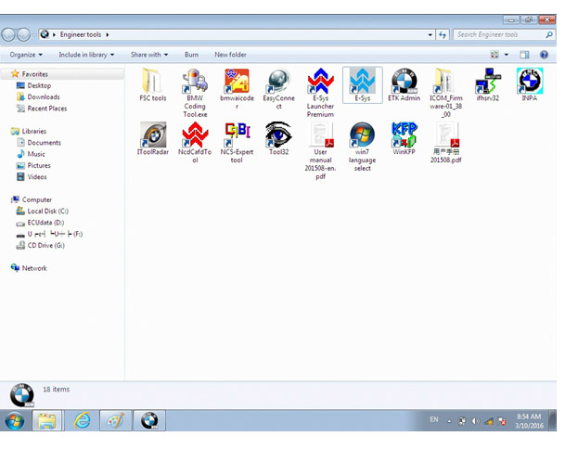
Task: Open Local Disk (C:)
Action: click(47, 212)
